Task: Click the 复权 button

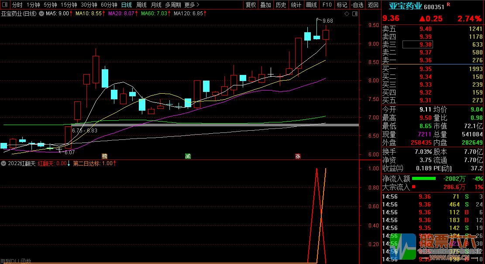Action: pyautogui.click(x=251, y=5)
